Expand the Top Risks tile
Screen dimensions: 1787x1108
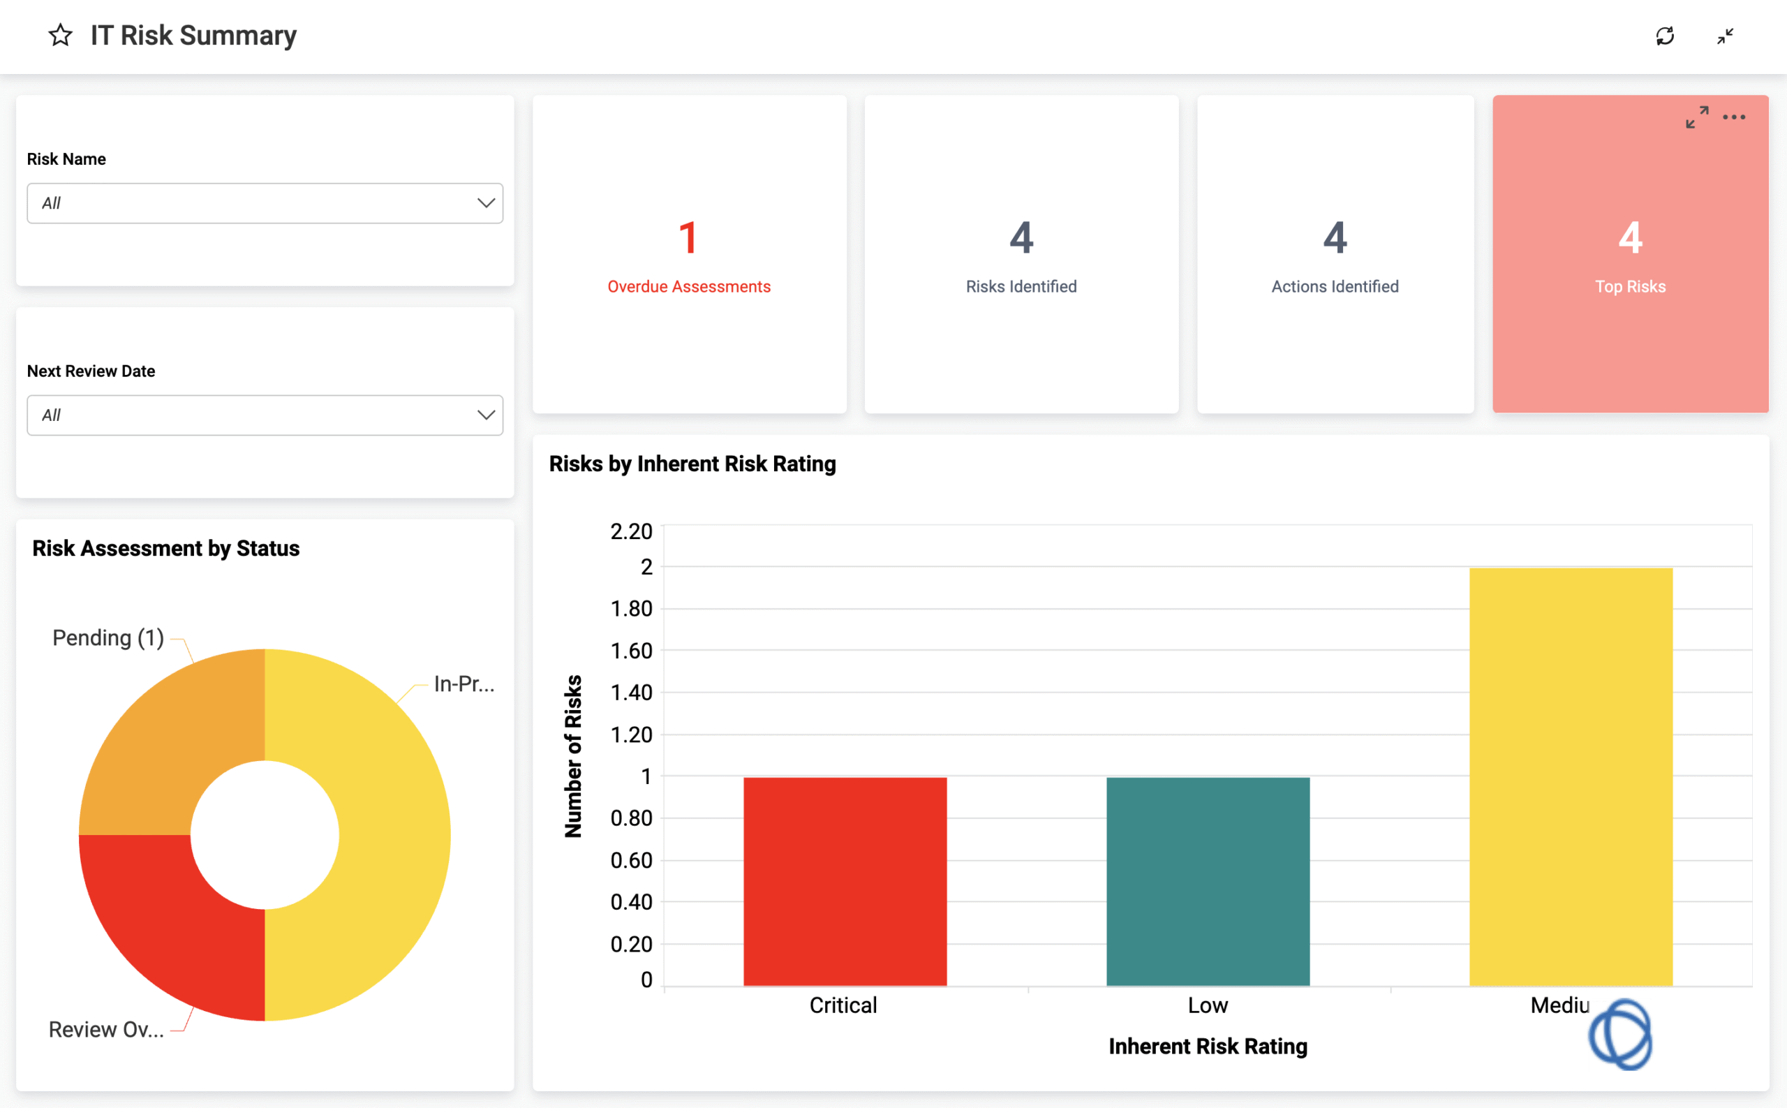tap(1696, 117)
